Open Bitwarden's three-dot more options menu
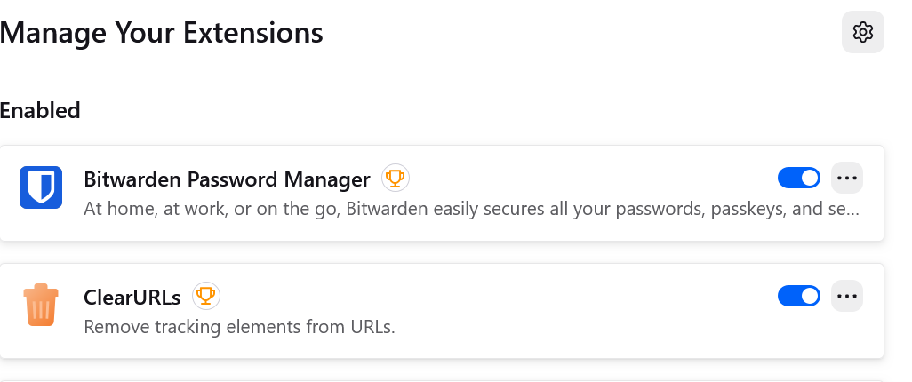 pyautogui.click(x=847, y=179)
